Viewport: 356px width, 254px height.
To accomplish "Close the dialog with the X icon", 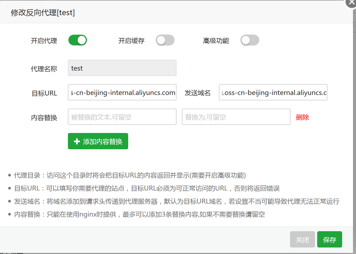I will click(x=351, y=3).
